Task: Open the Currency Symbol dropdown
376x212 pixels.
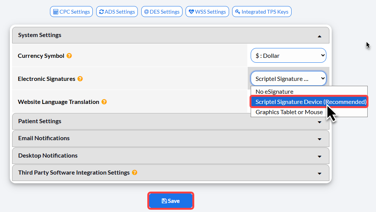Action: [289, 56]
